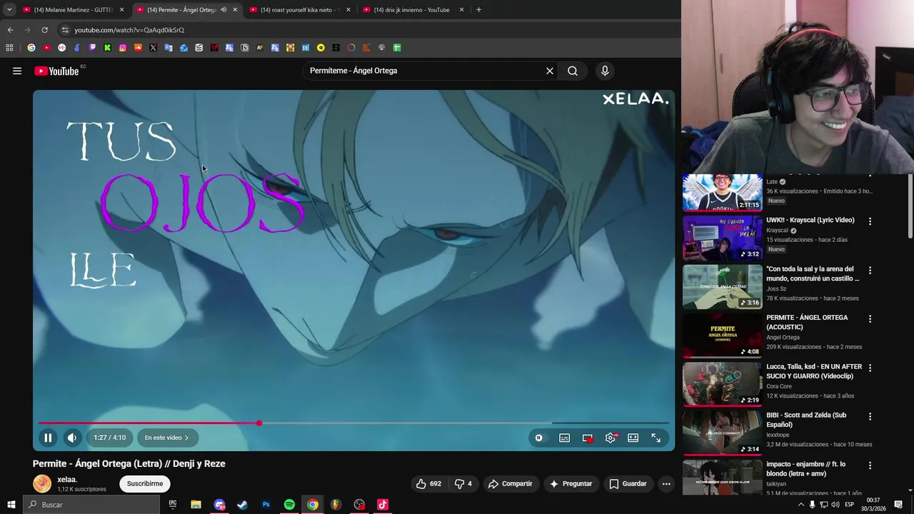Open options for 'Lucca, Talla, ksd' video
914x514 pixels.
870,368
